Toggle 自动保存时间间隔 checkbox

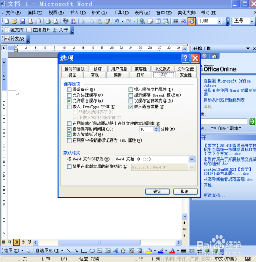point(69,129)
